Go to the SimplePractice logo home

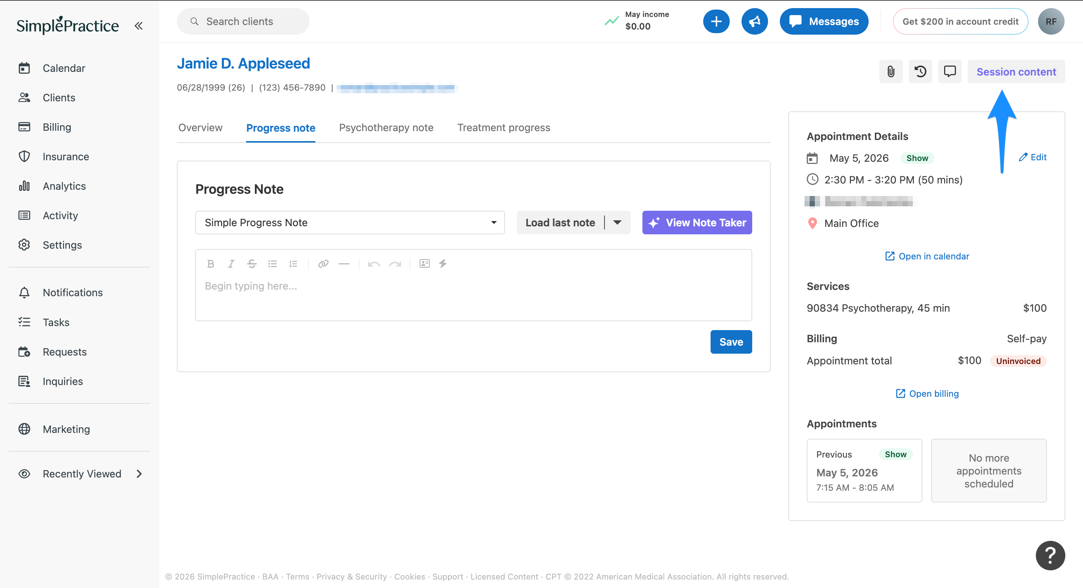click(x=68, y=25)
